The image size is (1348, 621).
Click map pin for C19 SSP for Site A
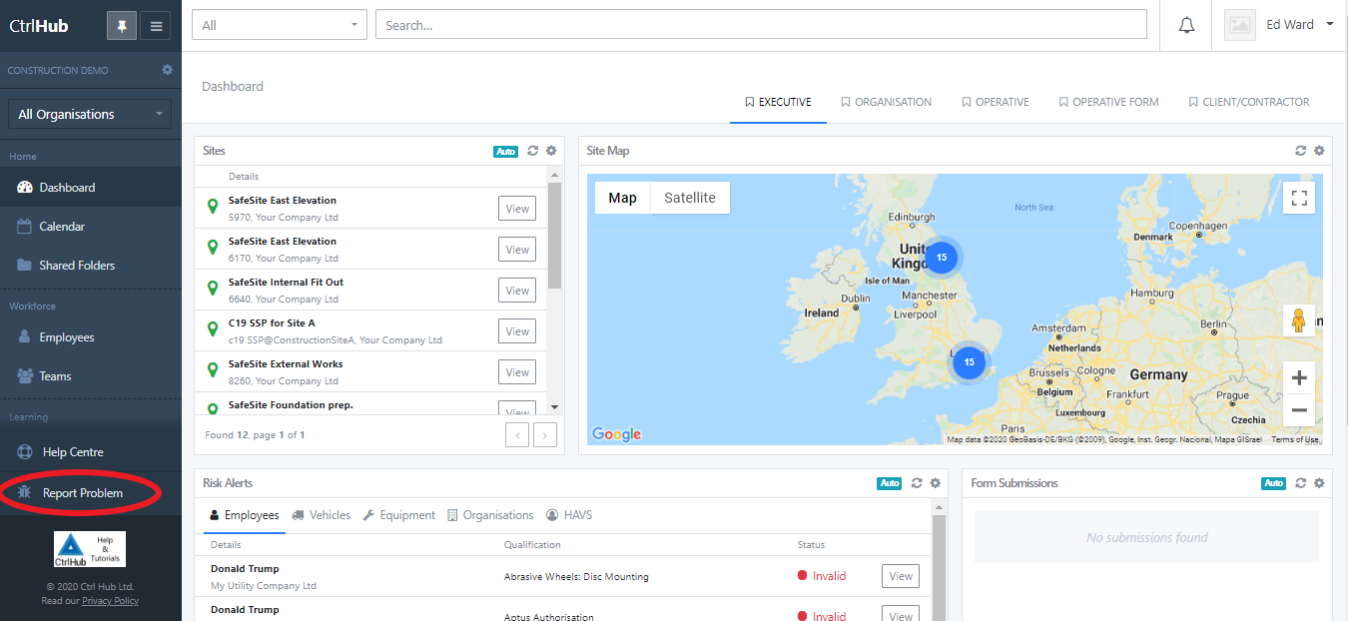(x=212, y=329)
